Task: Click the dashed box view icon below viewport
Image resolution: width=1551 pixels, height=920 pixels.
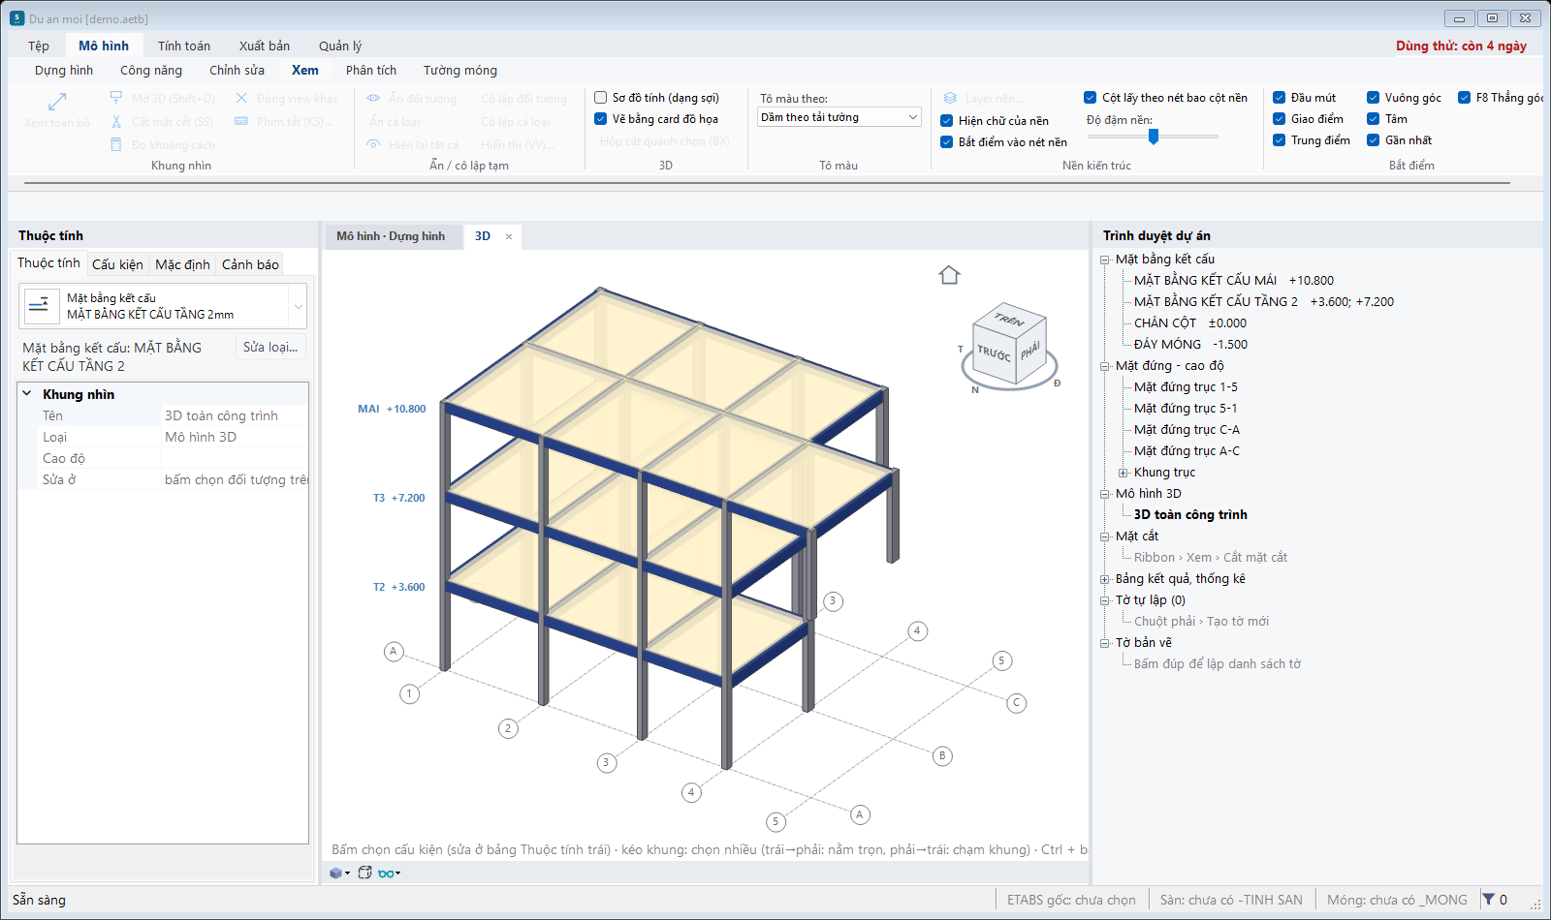Action: (364, 873)
